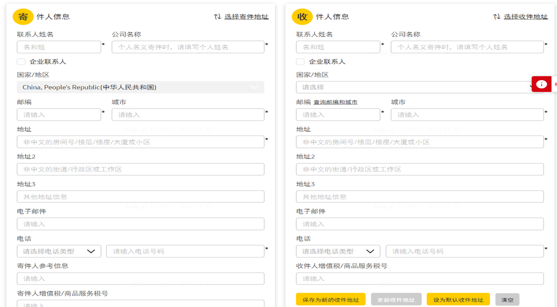Open the sender 国家/地区 China dropdown
This screenshot has height=307, width=557.
(141, 87)
